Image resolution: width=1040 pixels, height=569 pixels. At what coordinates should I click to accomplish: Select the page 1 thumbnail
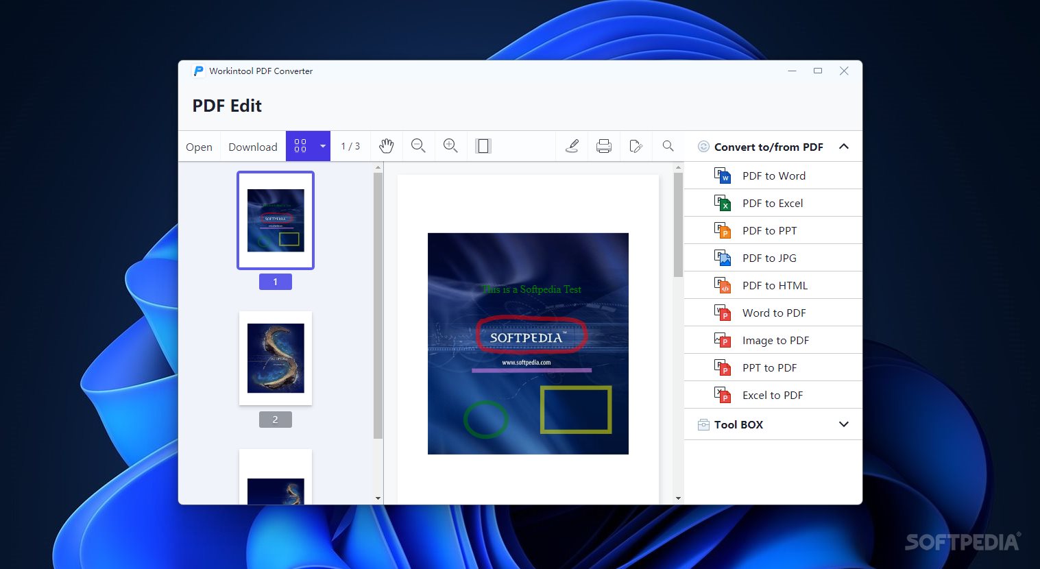[x=276, y=220]
